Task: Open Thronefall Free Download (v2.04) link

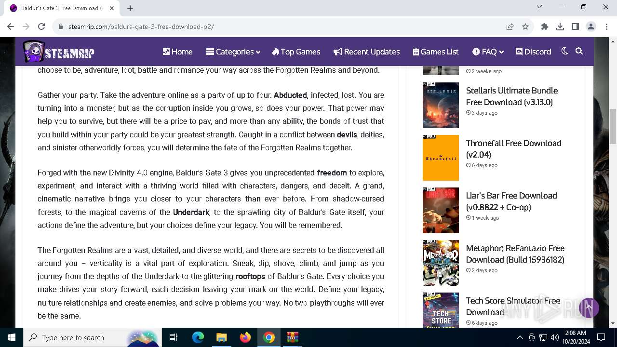Action: click(513, 148)
